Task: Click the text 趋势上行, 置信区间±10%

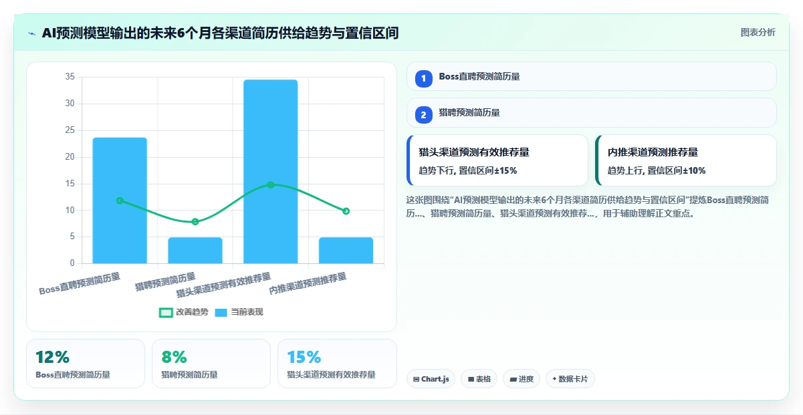Action: tap(657, 170)
